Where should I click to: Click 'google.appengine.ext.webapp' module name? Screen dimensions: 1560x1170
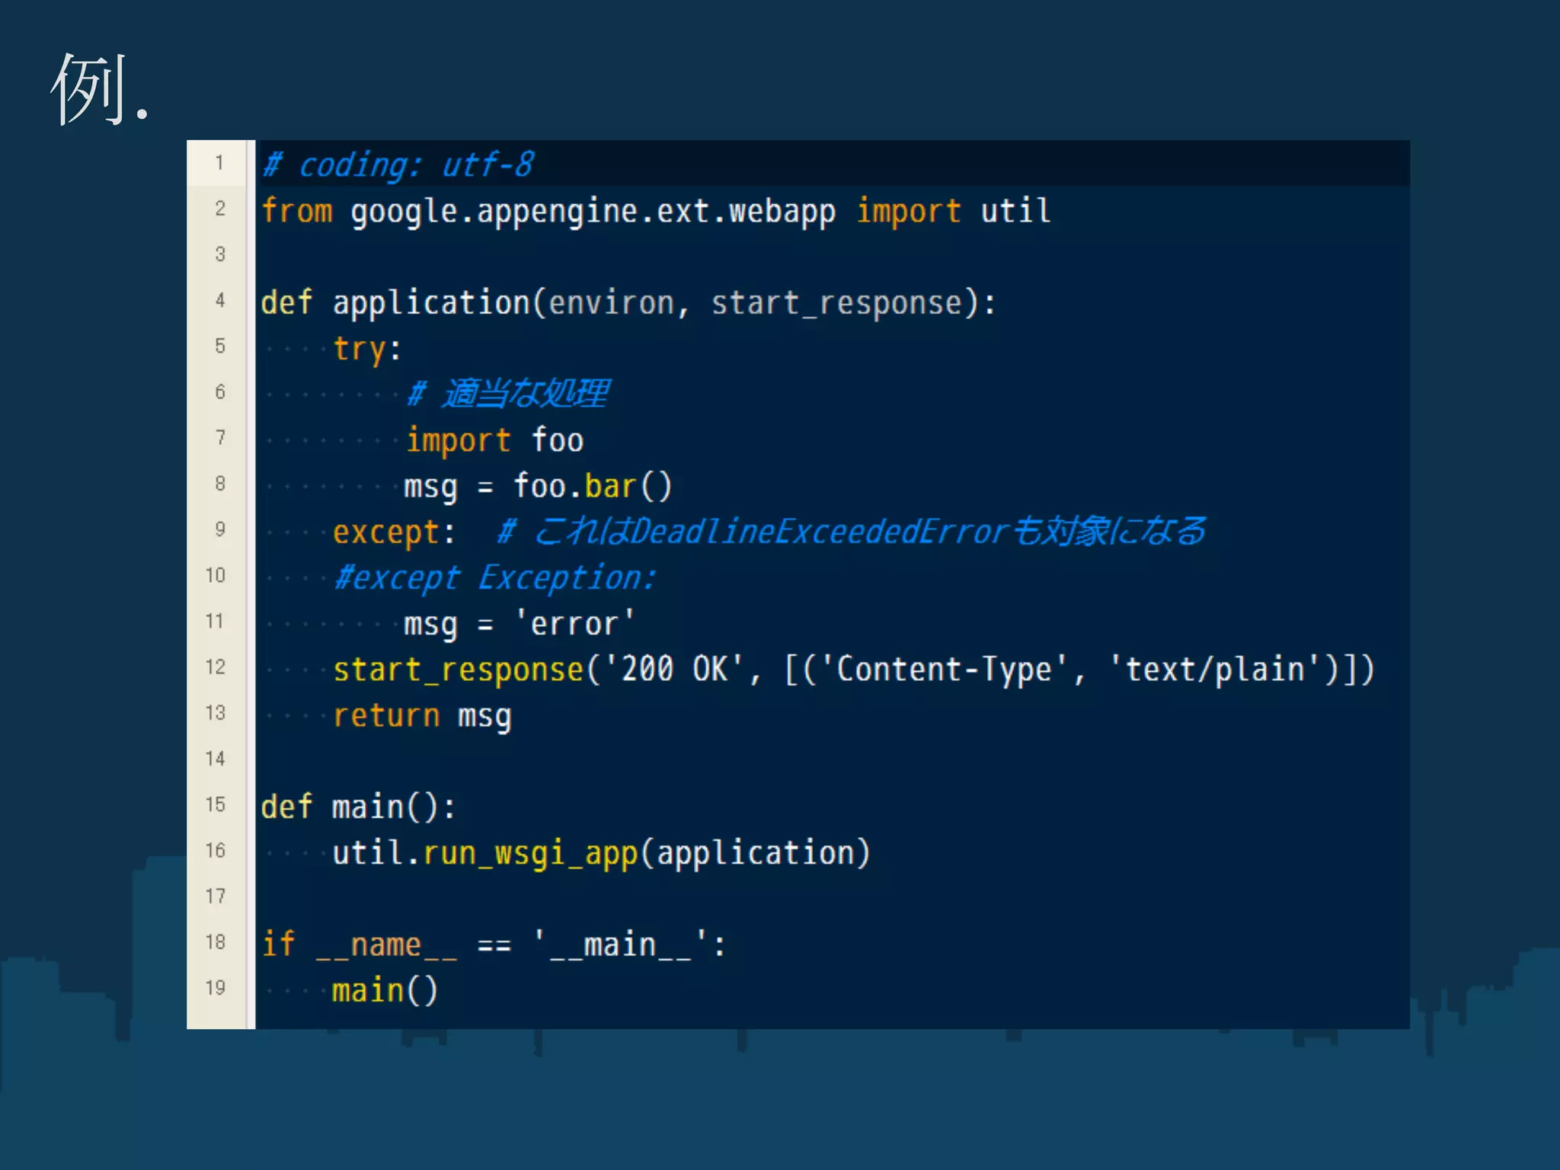pos(593,213)
